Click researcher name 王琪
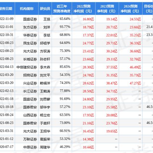The width and height of the screenshot is (153, 153). click(x=47, y=19)
